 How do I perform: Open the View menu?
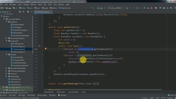click(6, 4)
